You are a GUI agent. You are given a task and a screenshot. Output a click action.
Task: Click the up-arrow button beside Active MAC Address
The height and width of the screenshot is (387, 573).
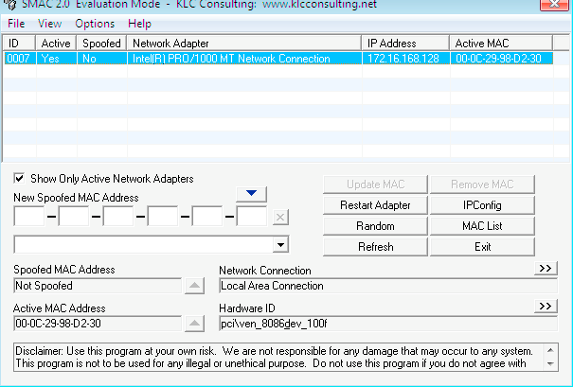click(194, 324)
